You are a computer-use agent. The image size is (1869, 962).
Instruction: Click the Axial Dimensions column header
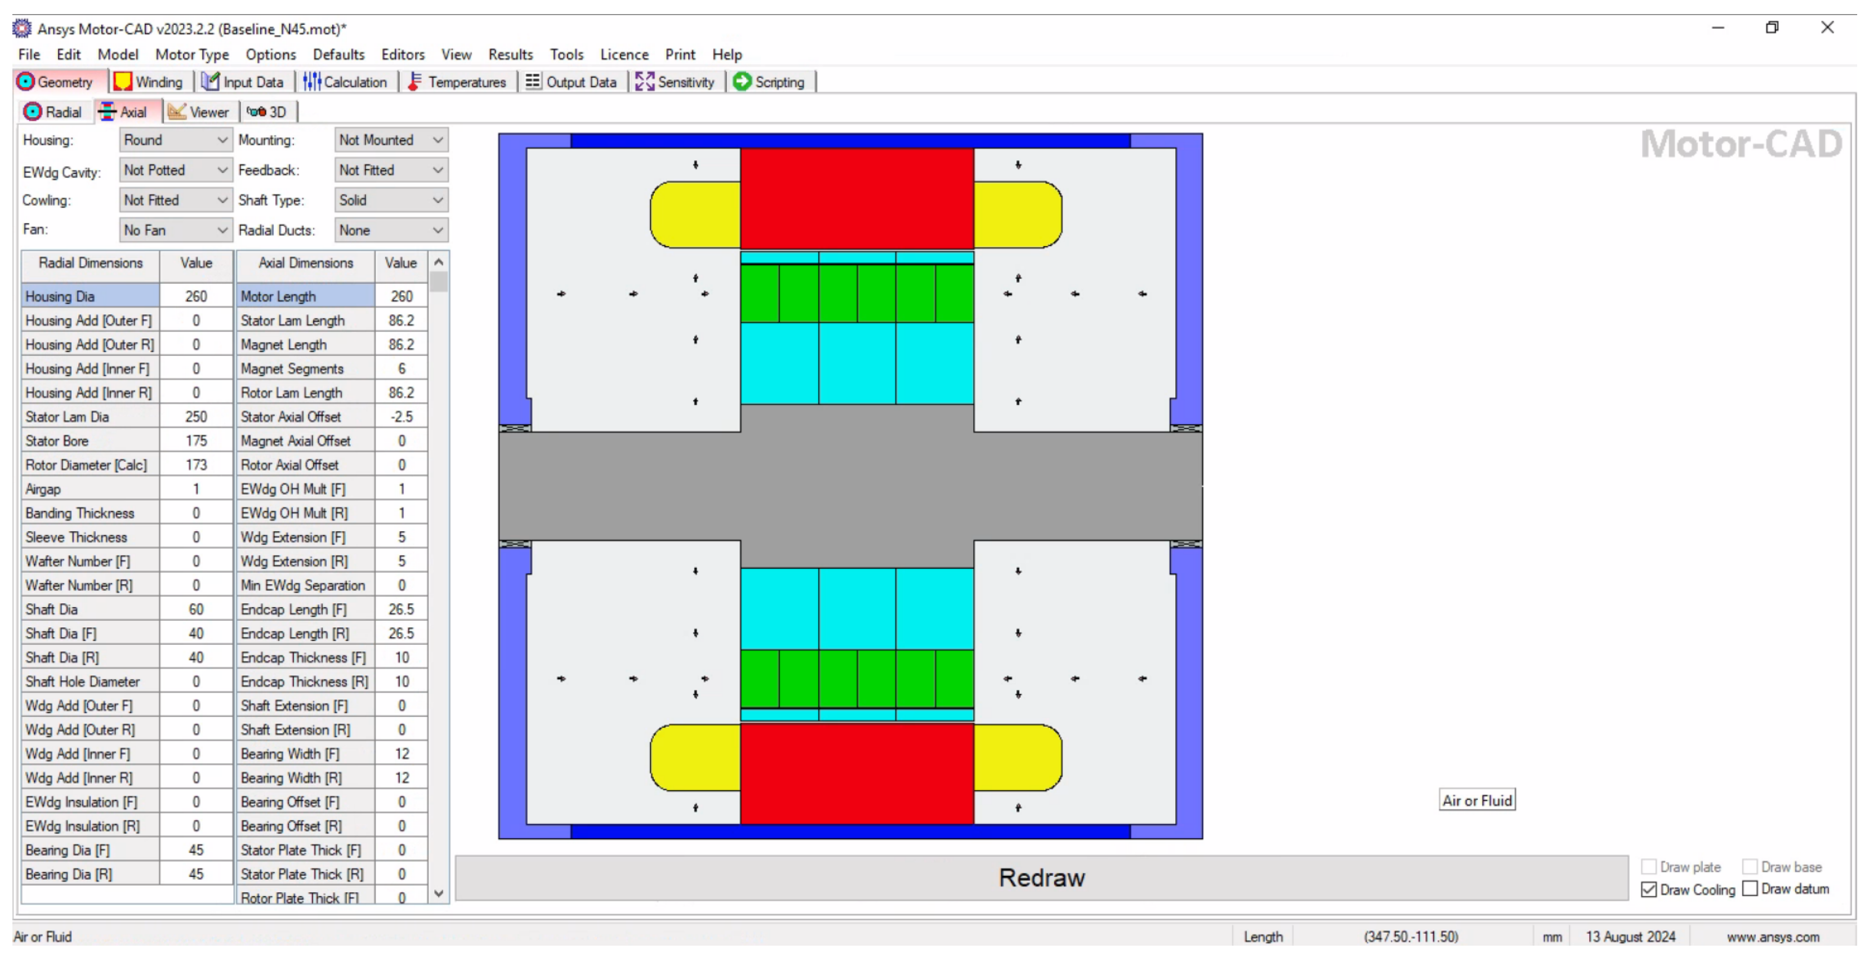pos(305,264)
